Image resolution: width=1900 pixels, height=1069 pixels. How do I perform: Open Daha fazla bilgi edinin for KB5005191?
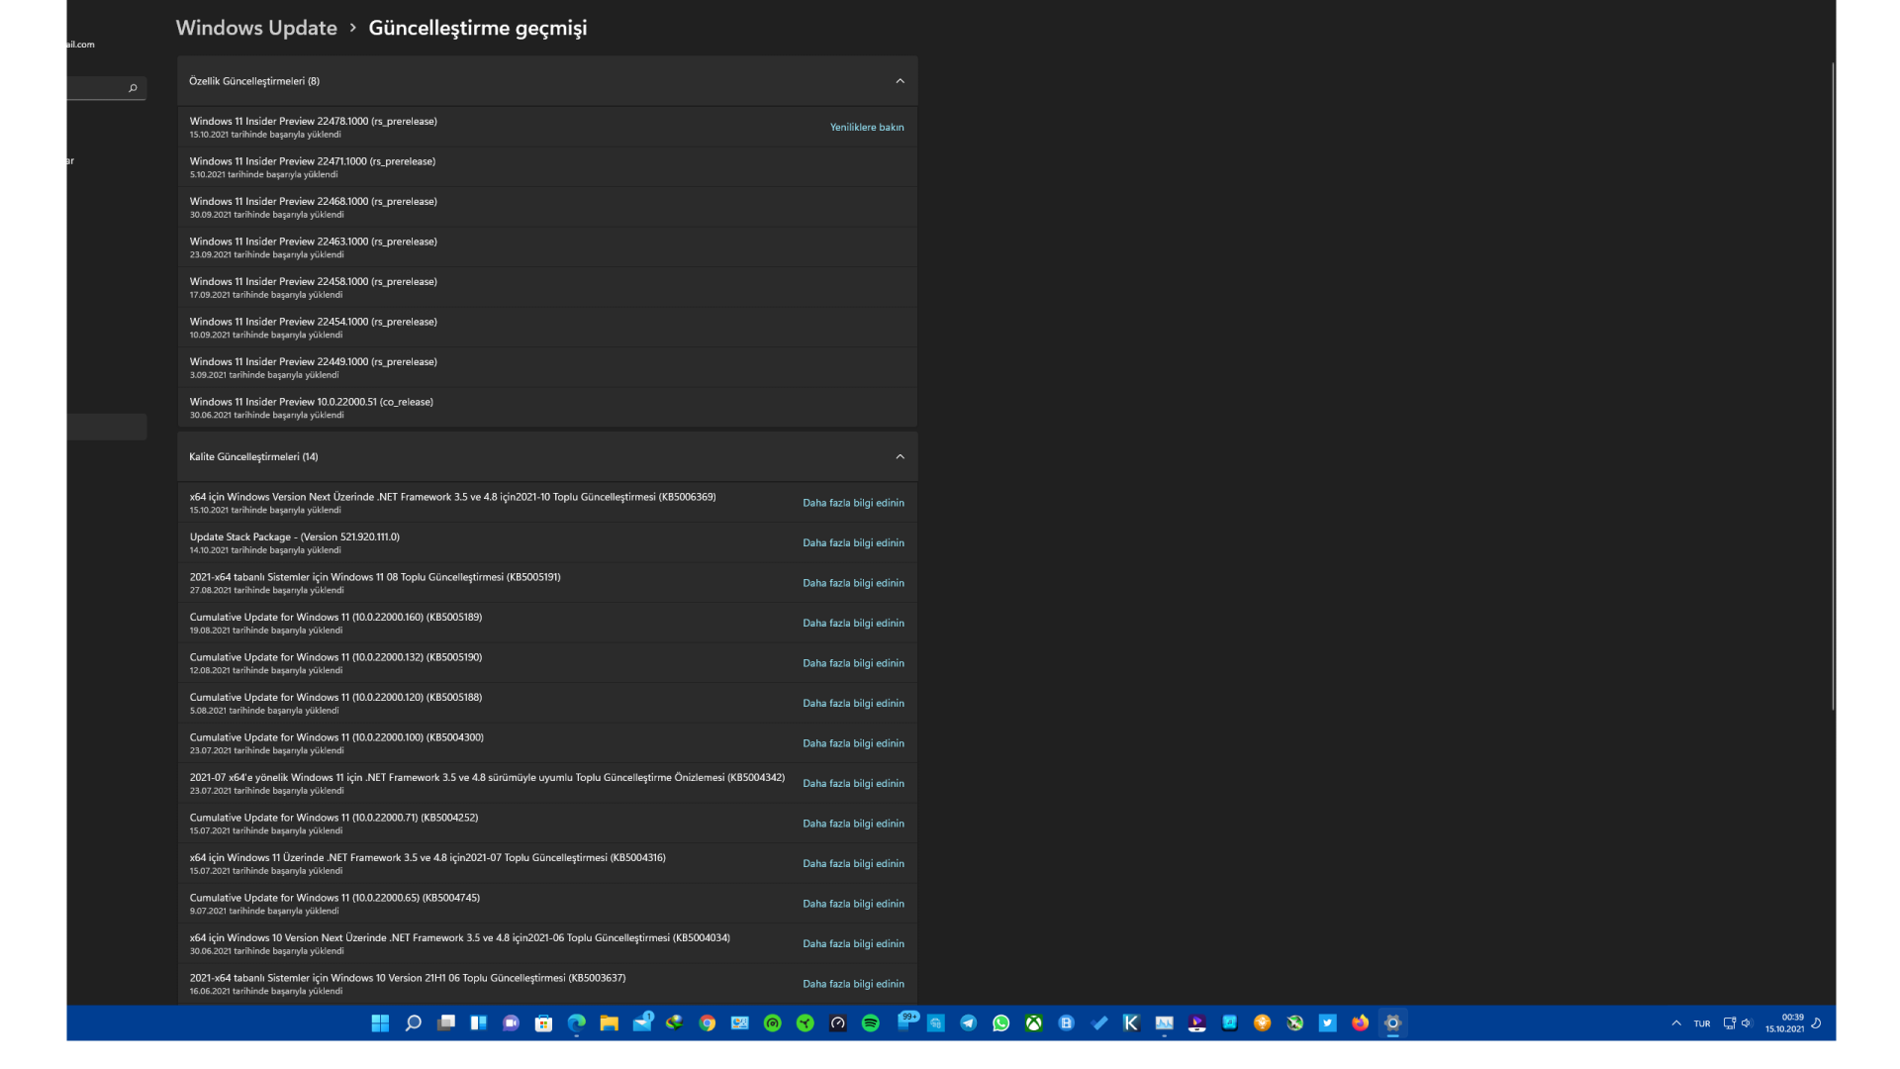pos(853,583)
